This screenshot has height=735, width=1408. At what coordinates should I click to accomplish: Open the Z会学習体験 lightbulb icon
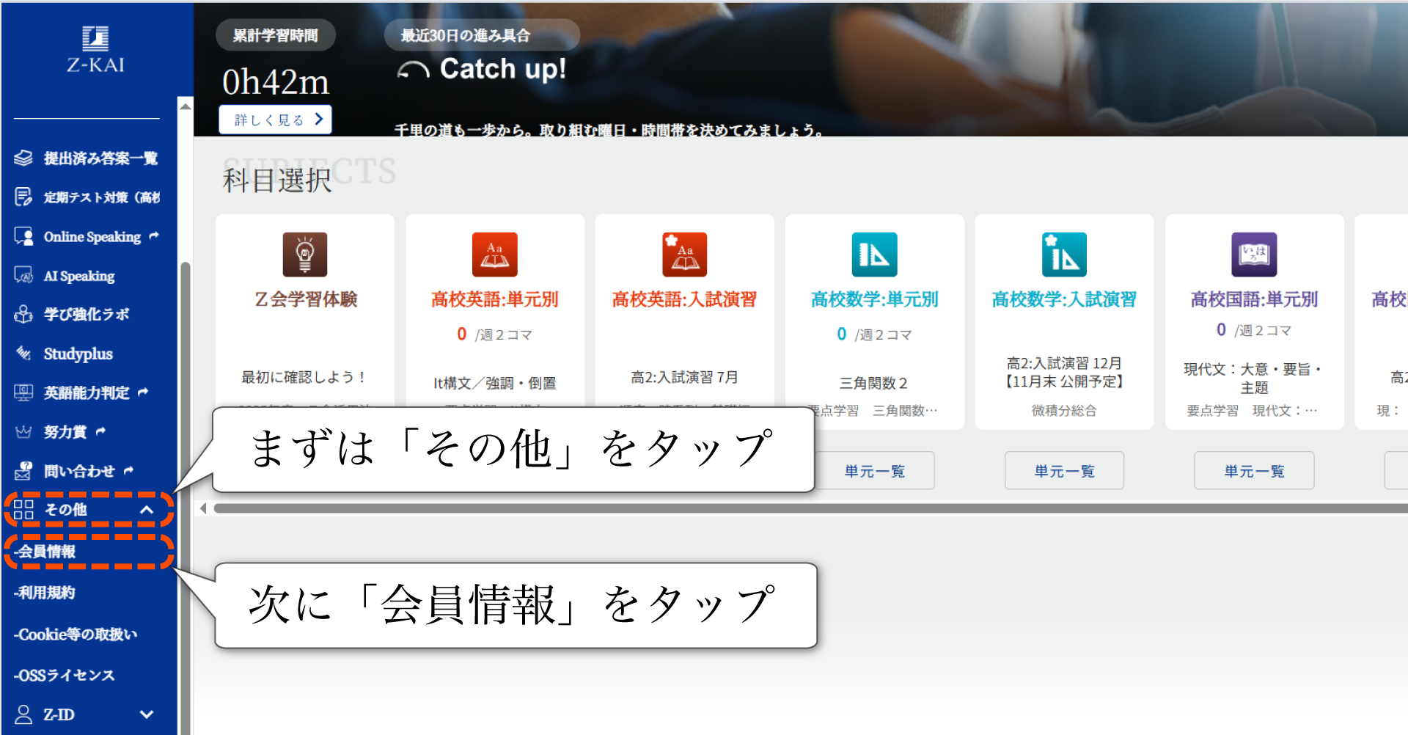pos(305,255)
